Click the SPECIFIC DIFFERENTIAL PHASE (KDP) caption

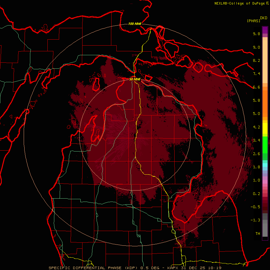click(x=93, y=268)
